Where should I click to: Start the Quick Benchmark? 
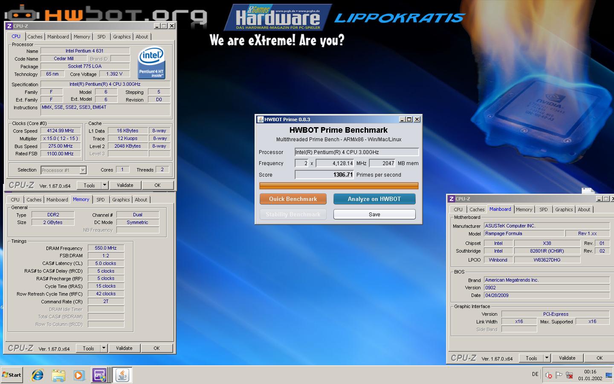click(x=293, y=199)
